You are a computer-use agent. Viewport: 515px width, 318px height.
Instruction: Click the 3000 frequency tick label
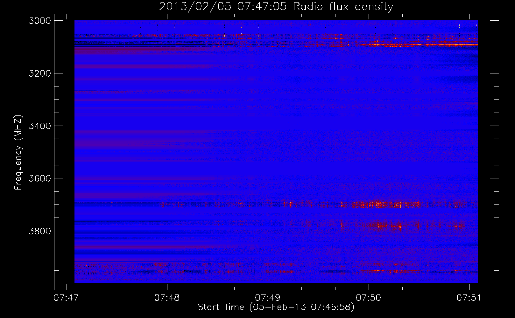40,21
